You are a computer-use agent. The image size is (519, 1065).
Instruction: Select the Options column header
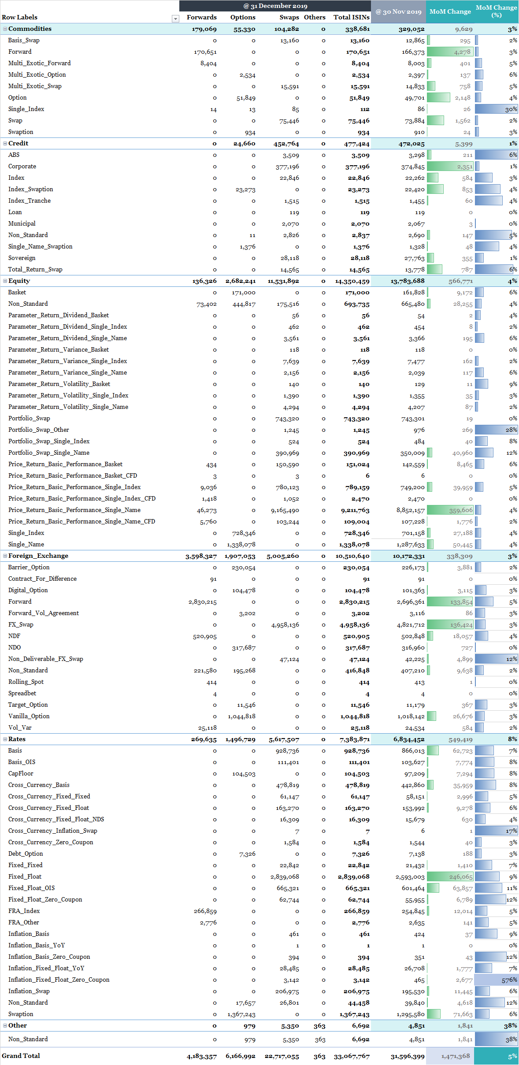[242, 17]
